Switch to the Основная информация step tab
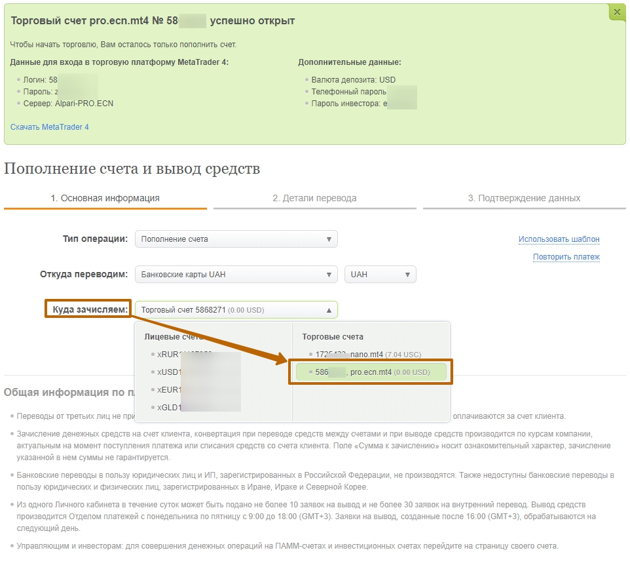The image size is (630, 567). coord(105,198)
